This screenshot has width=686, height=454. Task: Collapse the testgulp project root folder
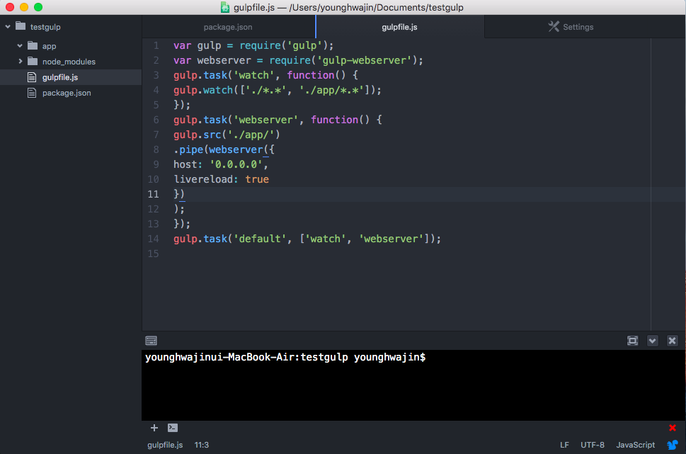coord(8,27)
